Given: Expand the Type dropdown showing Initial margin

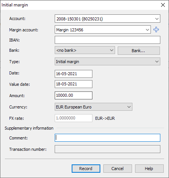Looking at the screenshot, I should pyautogui.click(x=108, y=62).
